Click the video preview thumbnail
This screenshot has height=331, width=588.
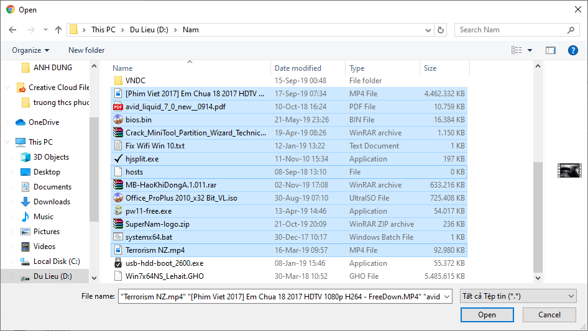point(569,170)
